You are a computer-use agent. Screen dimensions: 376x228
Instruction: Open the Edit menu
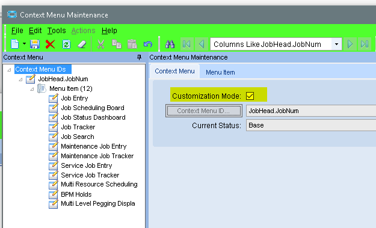pyautogui.click(x=35, y=31)
